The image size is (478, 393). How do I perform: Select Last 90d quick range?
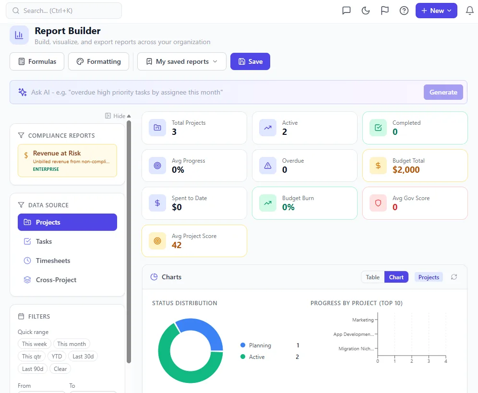33,369
